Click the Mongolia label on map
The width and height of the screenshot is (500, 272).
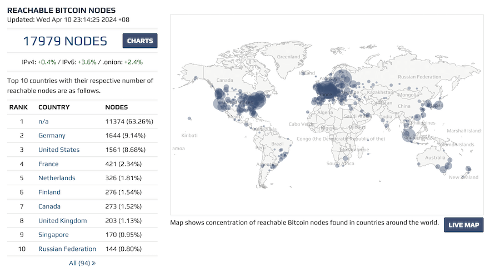[x=408, y=95]
